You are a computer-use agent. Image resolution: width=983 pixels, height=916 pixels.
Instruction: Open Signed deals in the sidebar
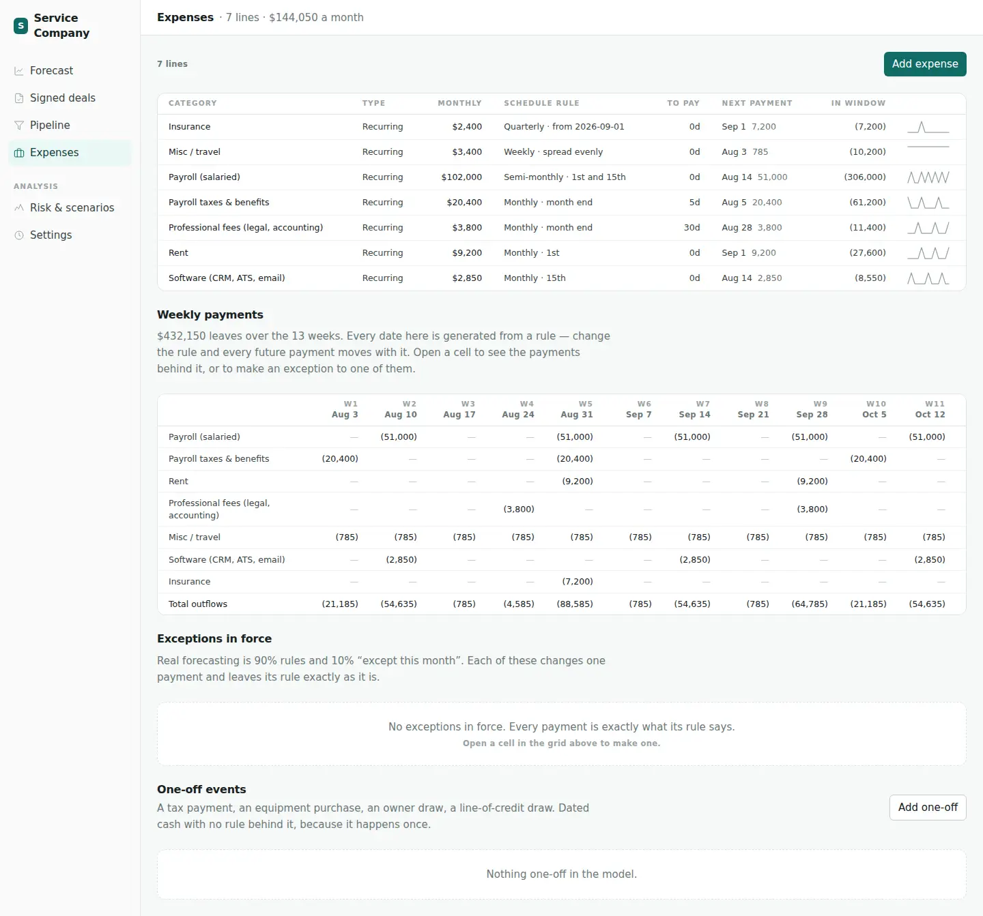pyautogui.click(x=70, y=98)
